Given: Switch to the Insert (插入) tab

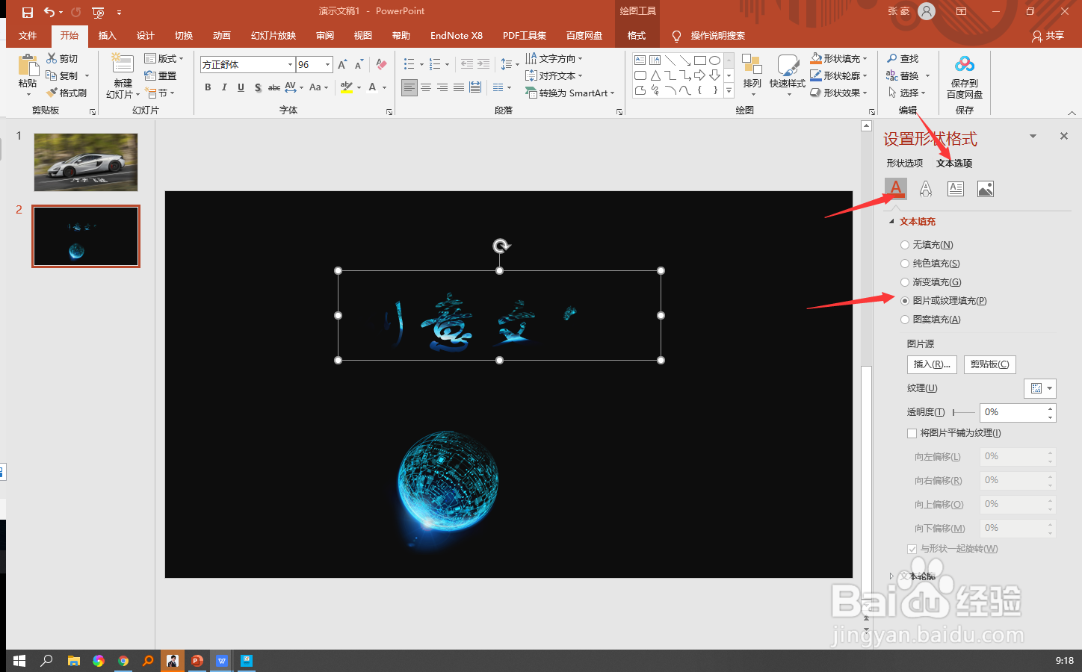Looking at the screenshot, I should (x=108, y=35).
